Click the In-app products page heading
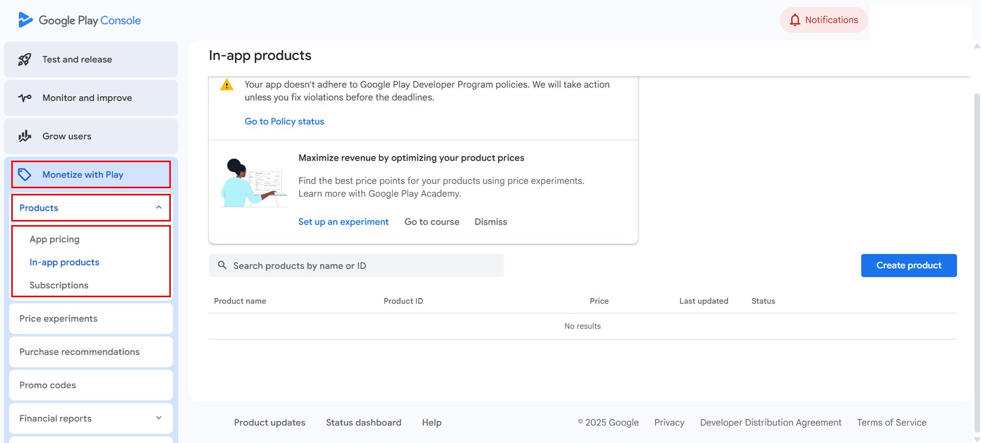Image resolution: width=981 pixels, height=443 pixels. tap(260, 55)
